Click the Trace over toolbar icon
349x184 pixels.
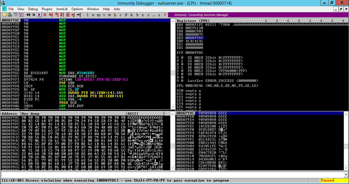coord(68,15)
